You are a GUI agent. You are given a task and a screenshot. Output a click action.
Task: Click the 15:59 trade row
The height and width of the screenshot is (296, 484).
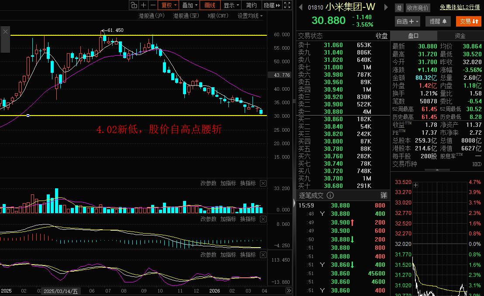click(342, 205)
